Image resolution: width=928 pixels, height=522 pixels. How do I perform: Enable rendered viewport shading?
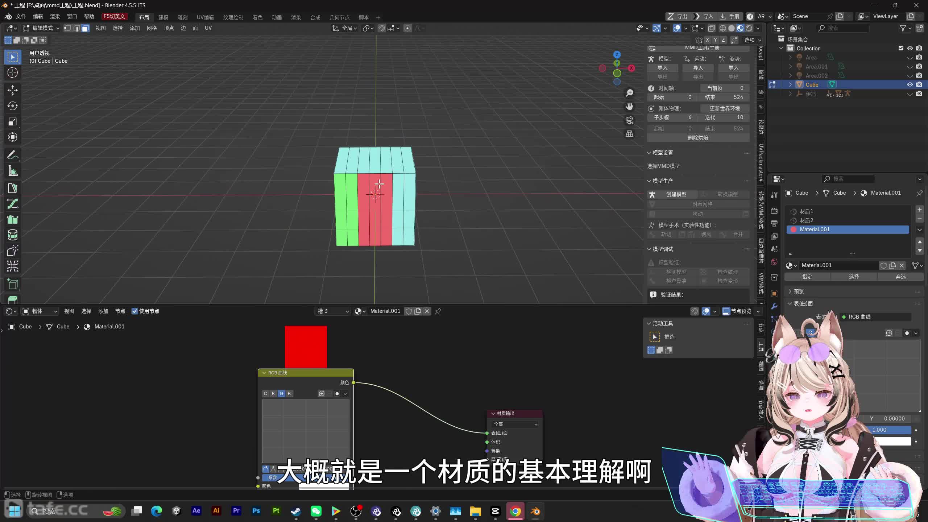point(749,28)
